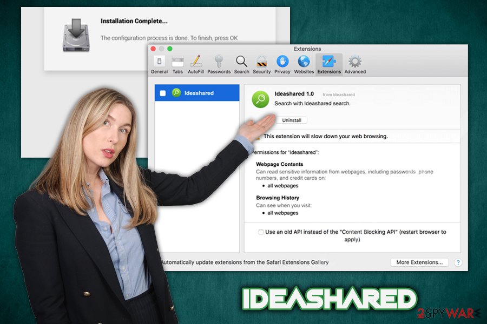
Task: Click 'all webpages' under Browsing History
Action: [x=282, y=213]
